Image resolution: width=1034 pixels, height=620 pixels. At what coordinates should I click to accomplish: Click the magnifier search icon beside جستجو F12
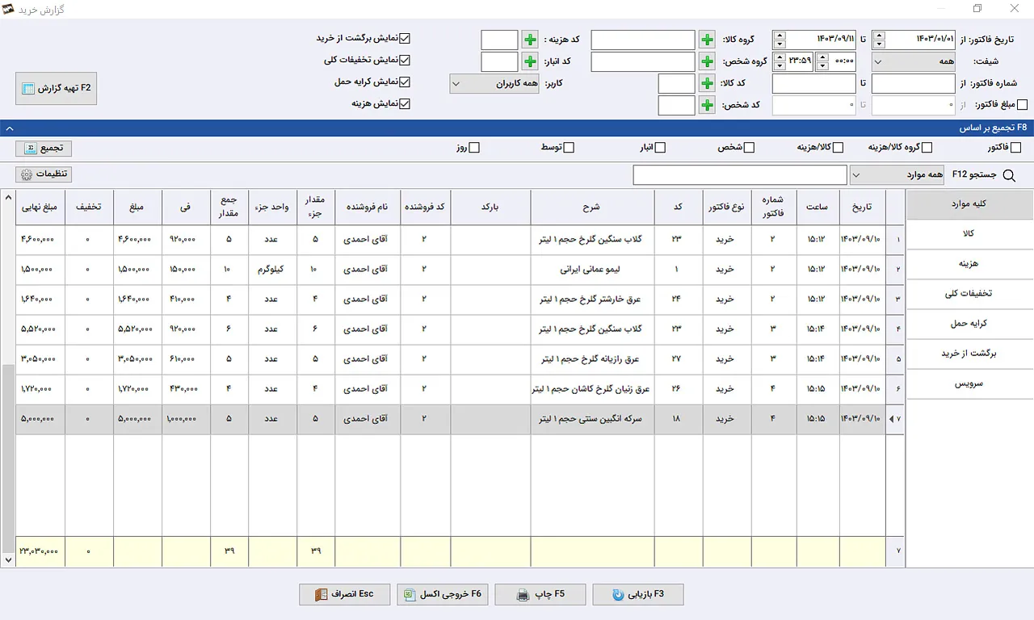(x=1008, y=174)
